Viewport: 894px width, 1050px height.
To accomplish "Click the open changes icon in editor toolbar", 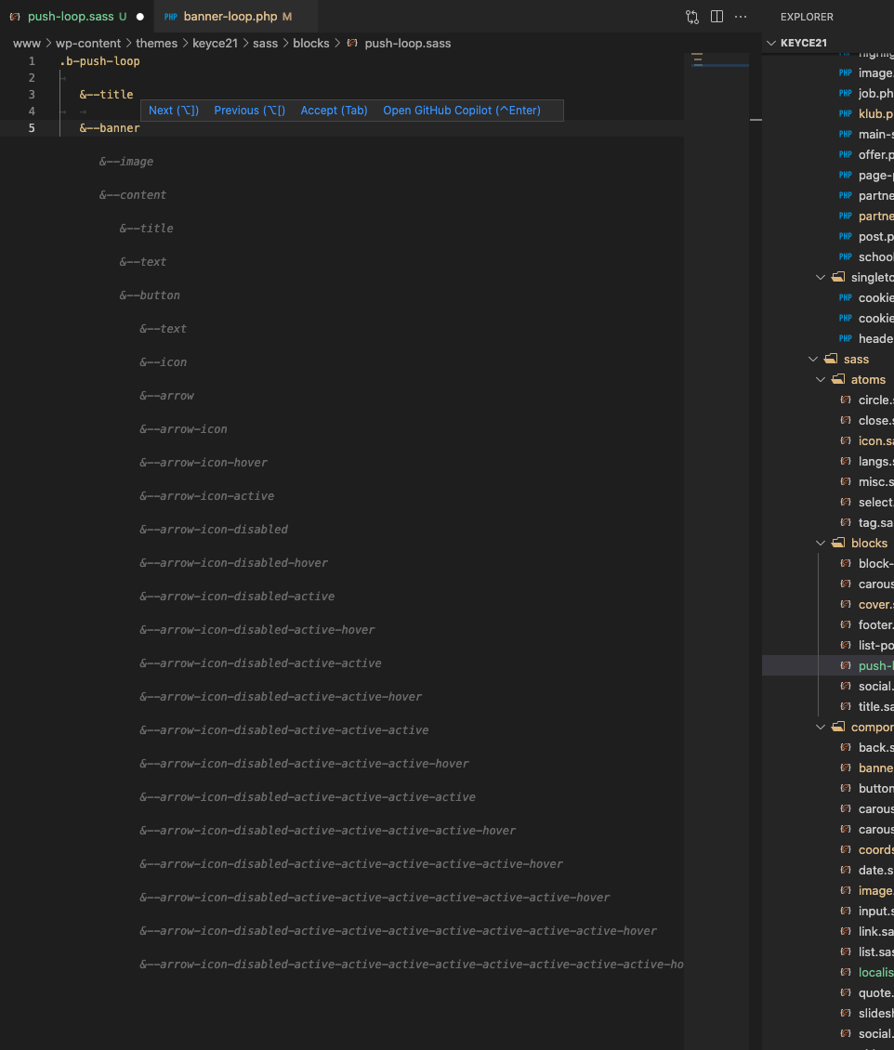I will [x=691, y=16].
